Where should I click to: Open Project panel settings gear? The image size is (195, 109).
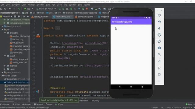24,17
